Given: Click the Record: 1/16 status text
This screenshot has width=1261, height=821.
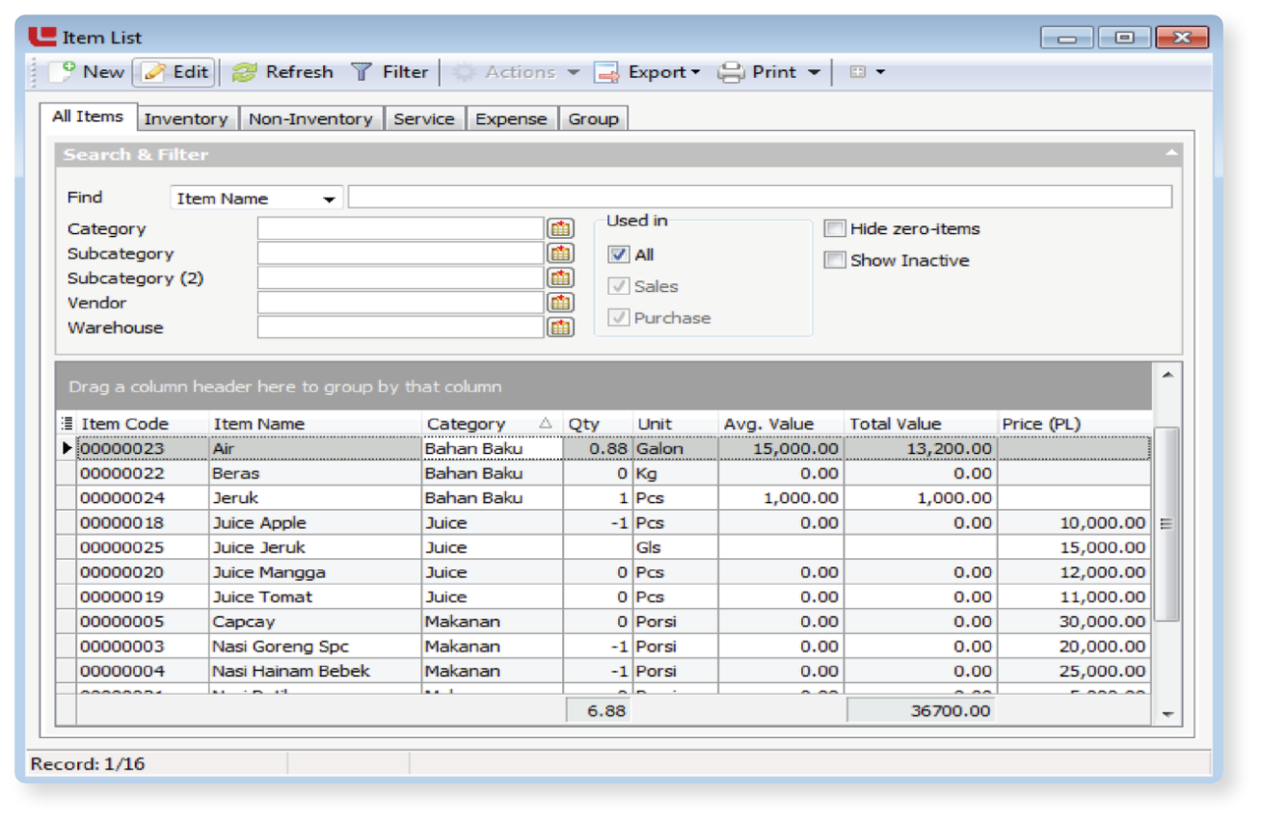Looking at the screenshot, I should coord(88,764).
